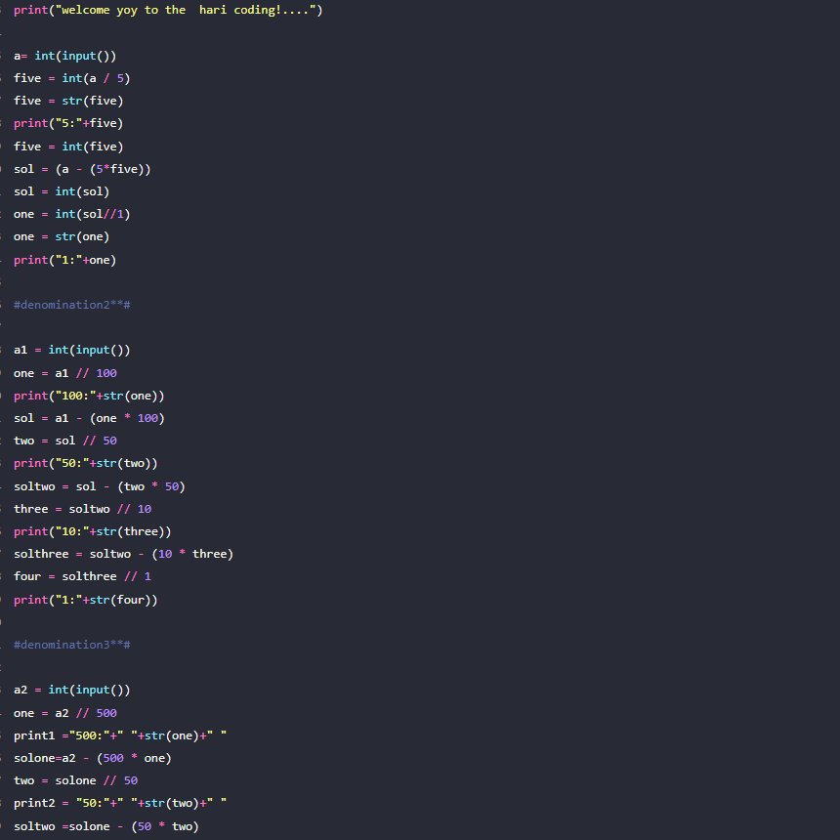Click the comment '#denomination3**#'
This screenshot has width=840, height=840.
click(71, 645)
